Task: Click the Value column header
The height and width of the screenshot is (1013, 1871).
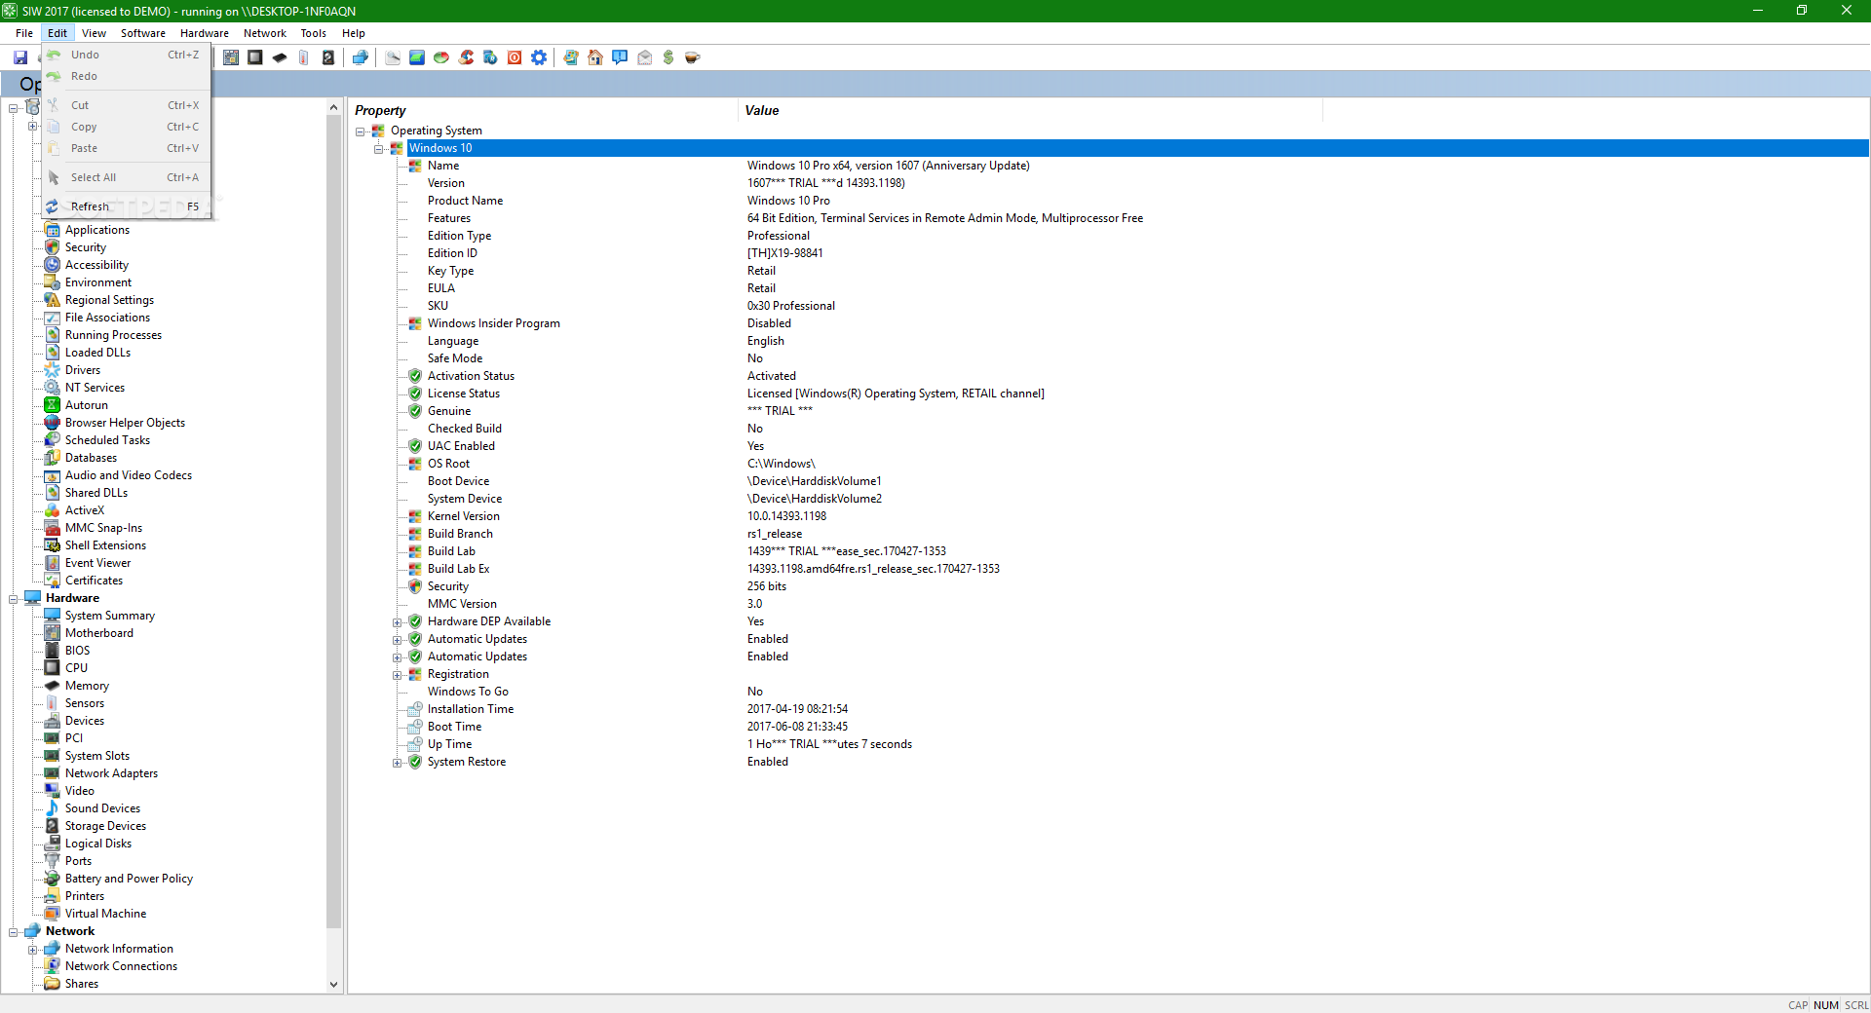Action: (1031, 110)
